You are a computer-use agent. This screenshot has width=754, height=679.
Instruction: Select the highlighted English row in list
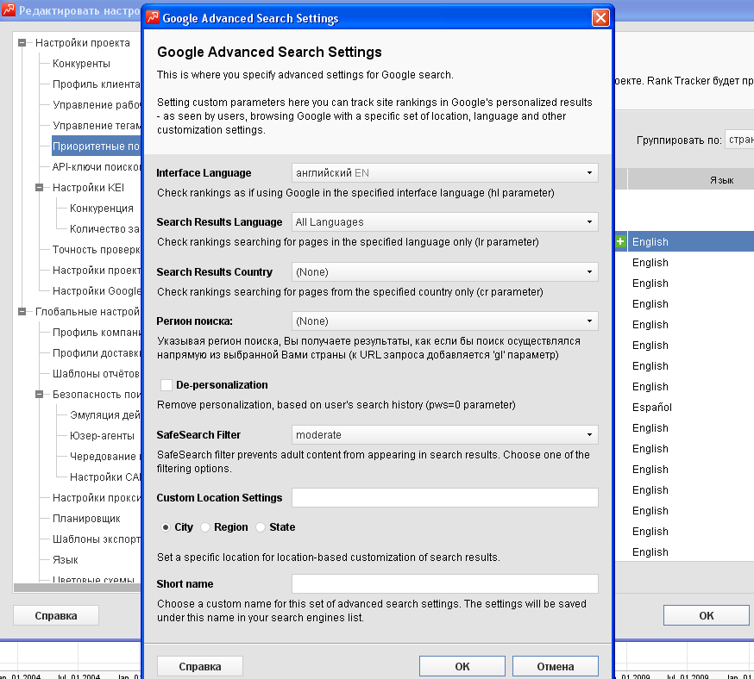(690, 241)
